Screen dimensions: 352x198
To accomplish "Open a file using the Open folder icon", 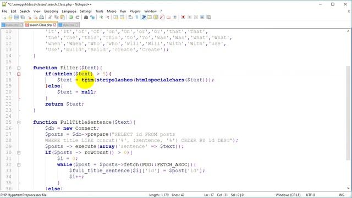I will tap(10, 17).
